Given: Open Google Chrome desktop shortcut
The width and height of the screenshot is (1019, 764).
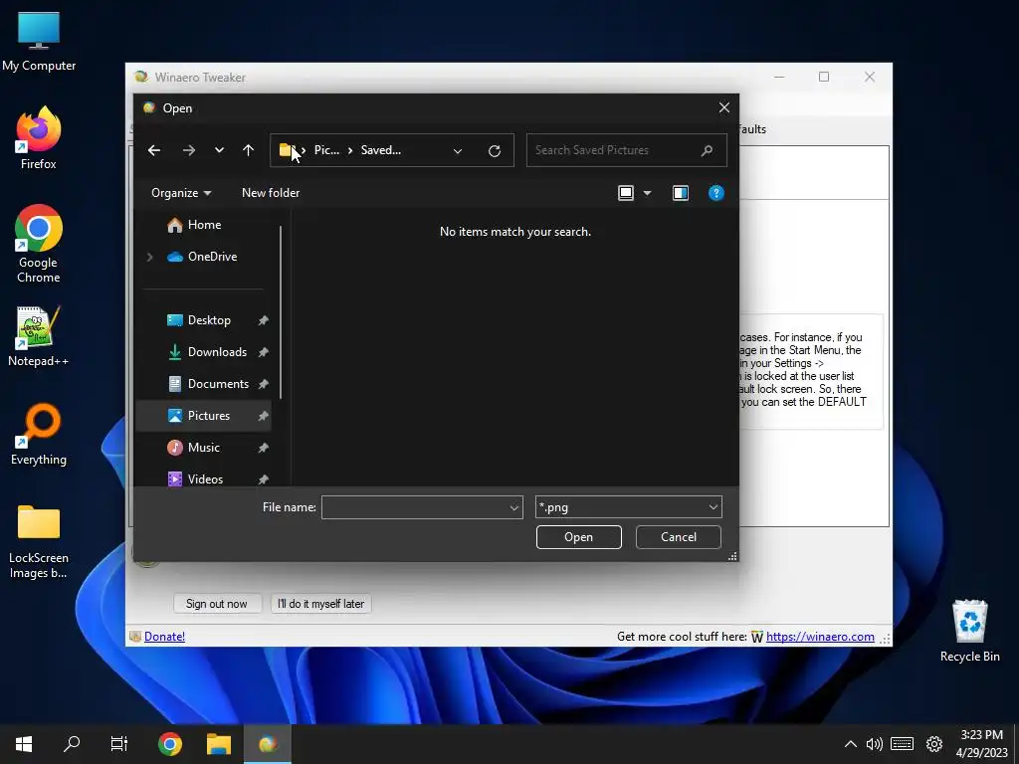Looking at the screenshot, I should [x=39, y=244].
